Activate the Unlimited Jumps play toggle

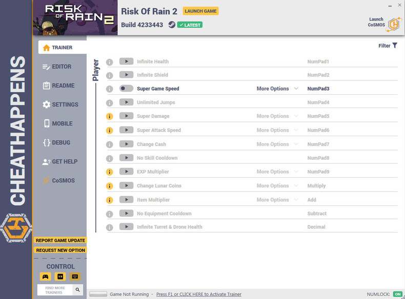(x=126, y=102)
